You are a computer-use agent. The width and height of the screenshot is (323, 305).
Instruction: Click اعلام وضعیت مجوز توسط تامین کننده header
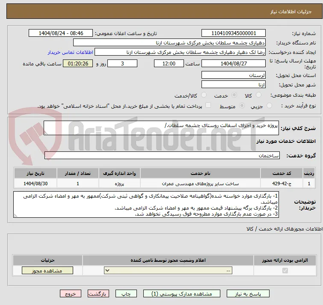tap(168, 261)
